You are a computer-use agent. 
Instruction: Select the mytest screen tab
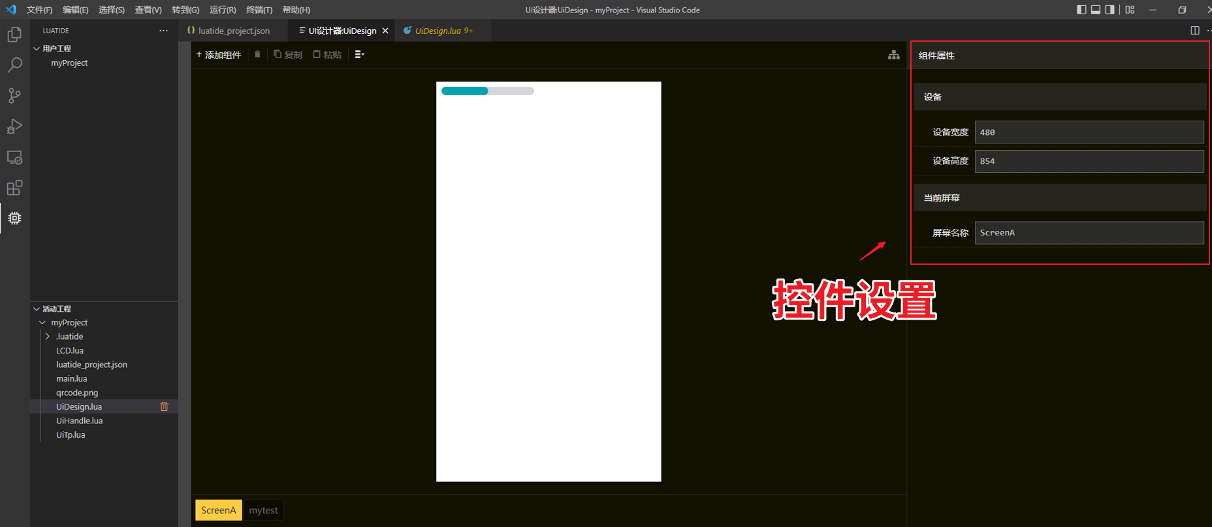point(263,510)
